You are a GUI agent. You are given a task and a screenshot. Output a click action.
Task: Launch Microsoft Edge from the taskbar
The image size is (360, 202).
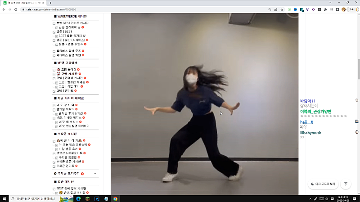tap(78, 198)
